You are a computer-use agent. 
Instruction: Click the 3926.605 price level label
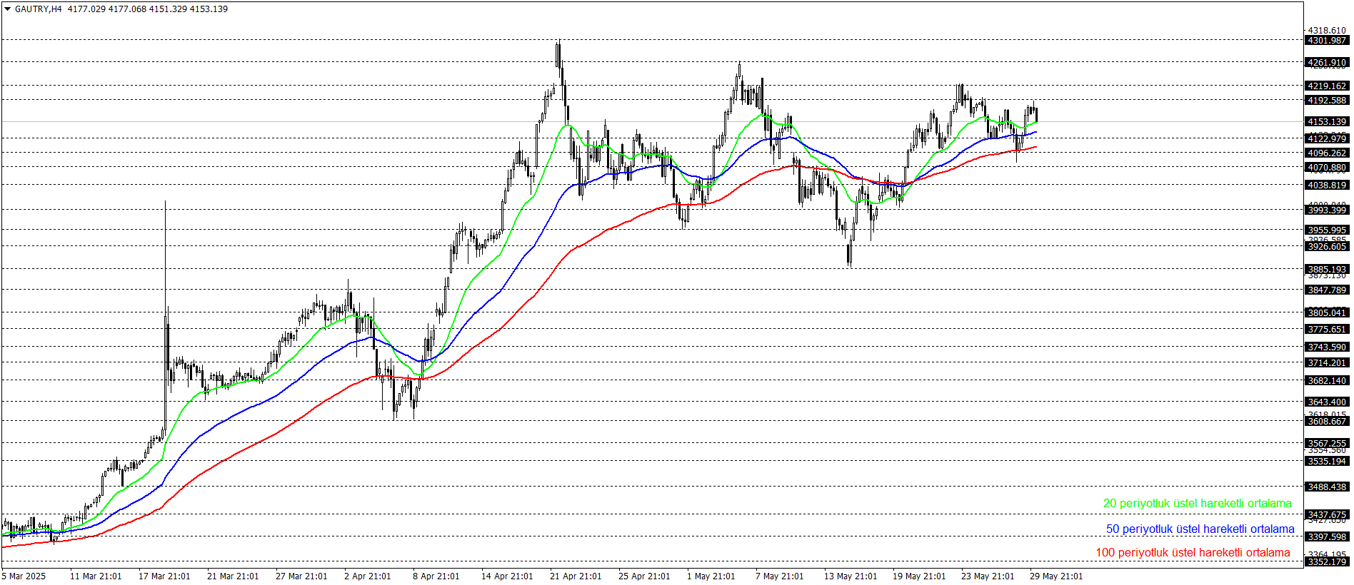pos(1327,247)
